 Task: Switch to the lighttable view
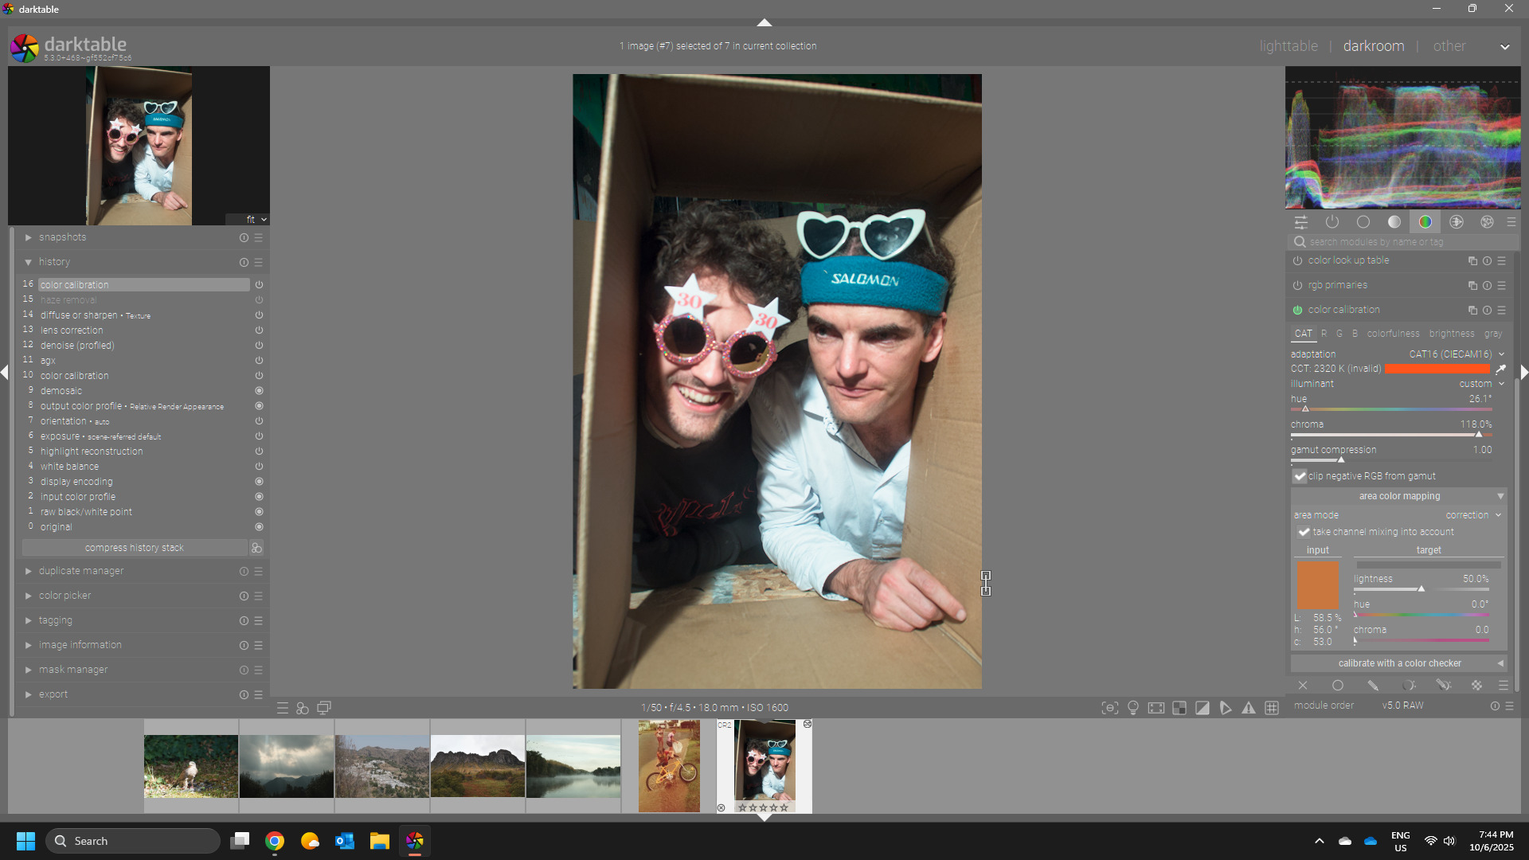[x=1288, y=46]
